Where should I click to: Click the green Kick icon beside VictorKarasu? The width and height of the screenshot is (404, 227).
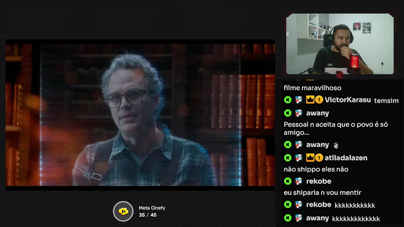pyautogui.click(x=288, y=100)
